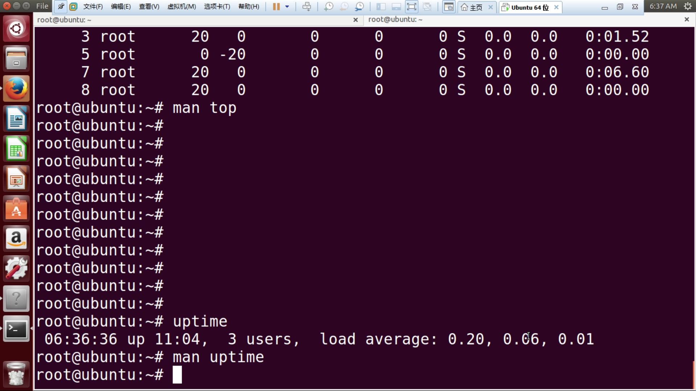Expand dropdown arrow next to pause button
The width and height of the screenshot is (696, 391).
pyautogui.click(x=287, y=7)
